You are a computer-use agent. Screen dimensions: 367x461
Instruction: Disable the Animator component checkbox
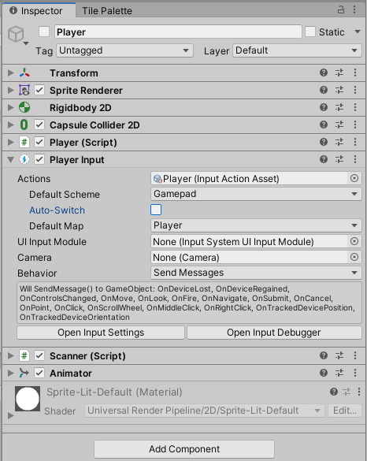(x=39, y=373)
